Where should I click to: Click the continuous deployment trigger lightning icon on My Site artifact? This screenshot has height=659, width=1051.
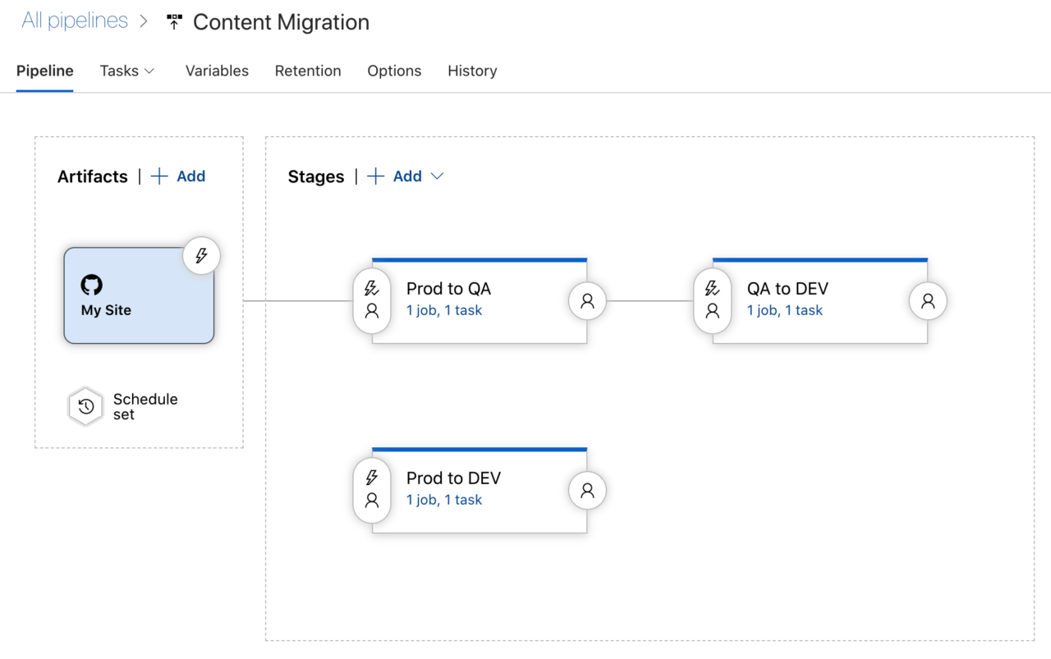(x=201, y=256)
